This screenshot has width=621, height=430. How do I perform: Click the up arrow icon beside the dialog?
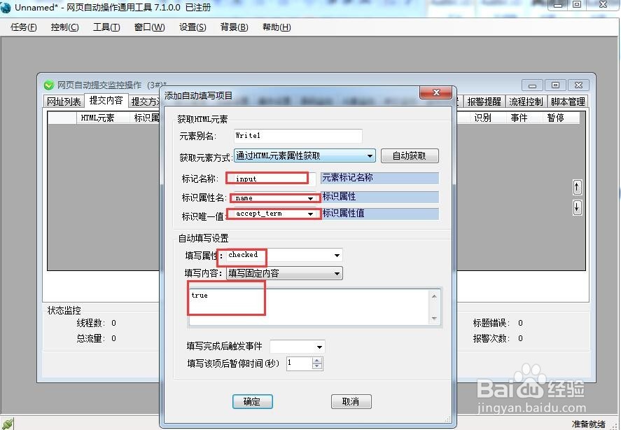577,187
